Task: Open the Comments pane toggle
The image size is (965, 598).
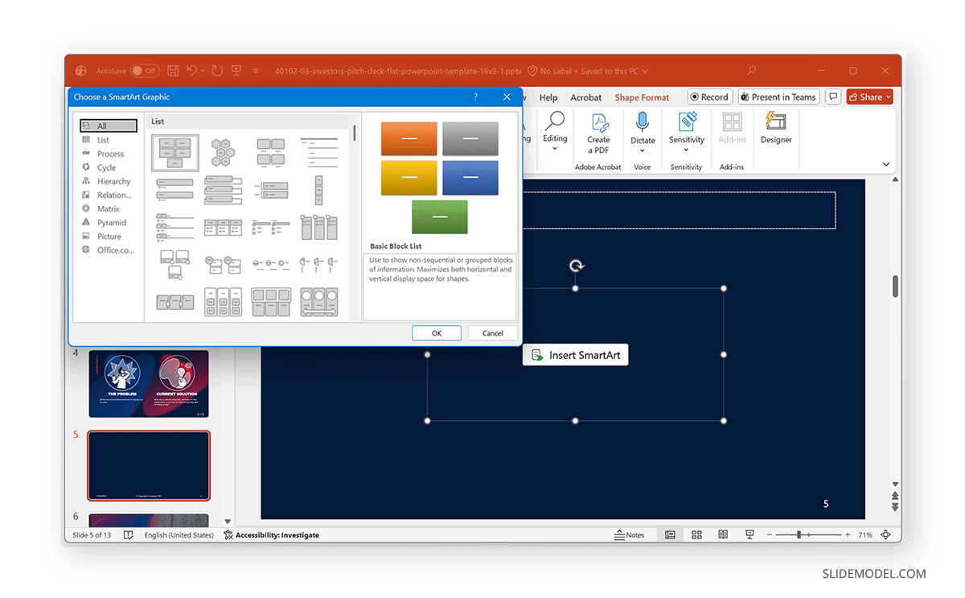Action: click(833, 97)
